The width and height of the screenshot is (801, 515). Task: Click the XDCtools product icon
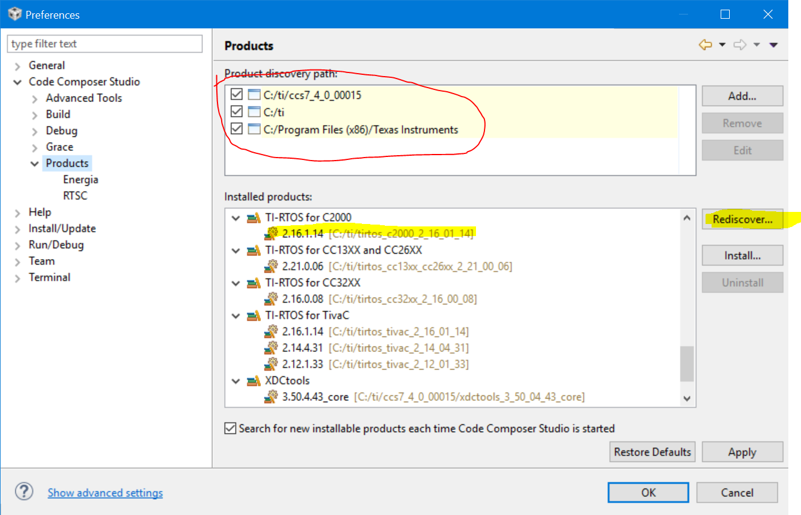(254, 380)
